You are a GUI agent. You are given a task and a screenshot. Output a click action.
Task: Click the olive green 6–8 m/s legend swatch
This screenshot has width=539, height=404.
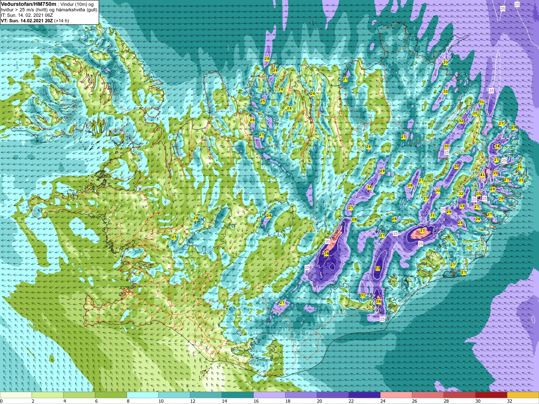click(x=111, y=395)
